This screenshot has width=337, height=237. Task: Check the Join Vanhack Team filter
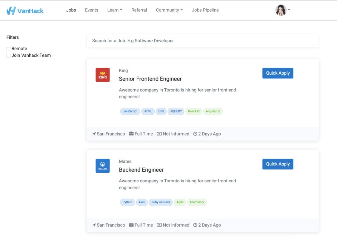point(8,55)
